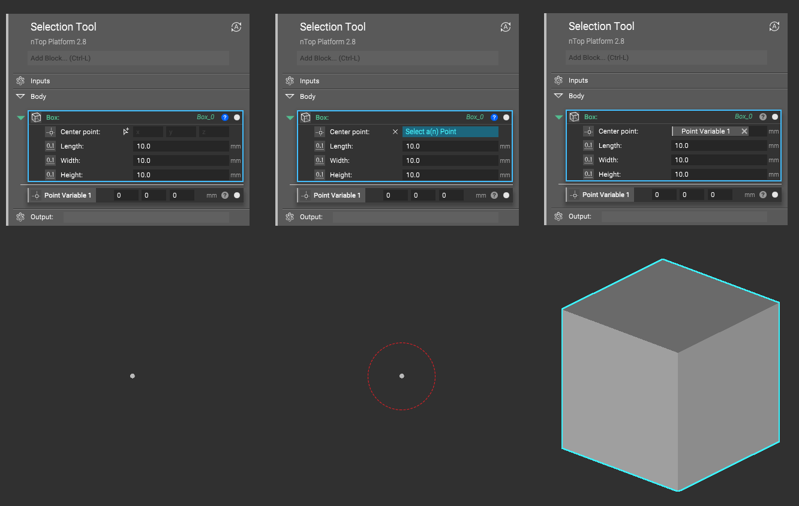
Task: Select the grey cube with the cyan outline
Action: pos(671,375)
